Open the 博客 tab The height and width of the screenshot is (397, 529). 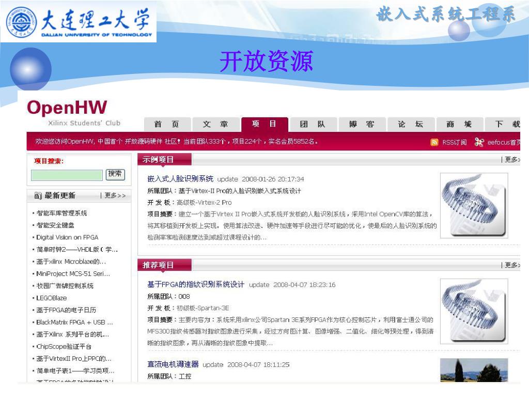tap(362, 124)
